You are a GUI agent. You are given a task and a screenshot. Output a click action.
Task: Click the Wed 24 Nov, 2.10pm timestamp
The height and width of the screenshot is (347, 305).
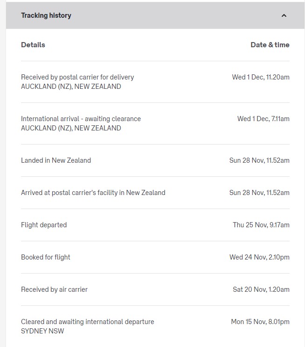(x=259, y=257)
